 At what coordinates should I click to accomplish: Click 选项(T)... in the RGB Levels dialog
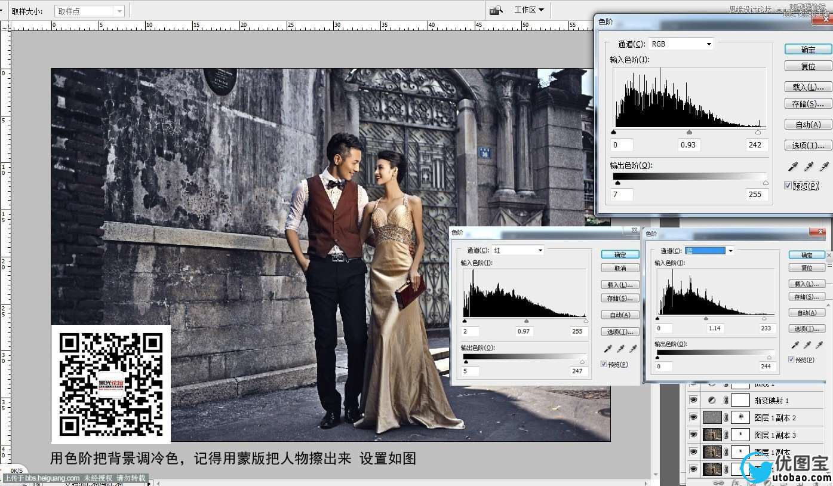tap(808, 146)
